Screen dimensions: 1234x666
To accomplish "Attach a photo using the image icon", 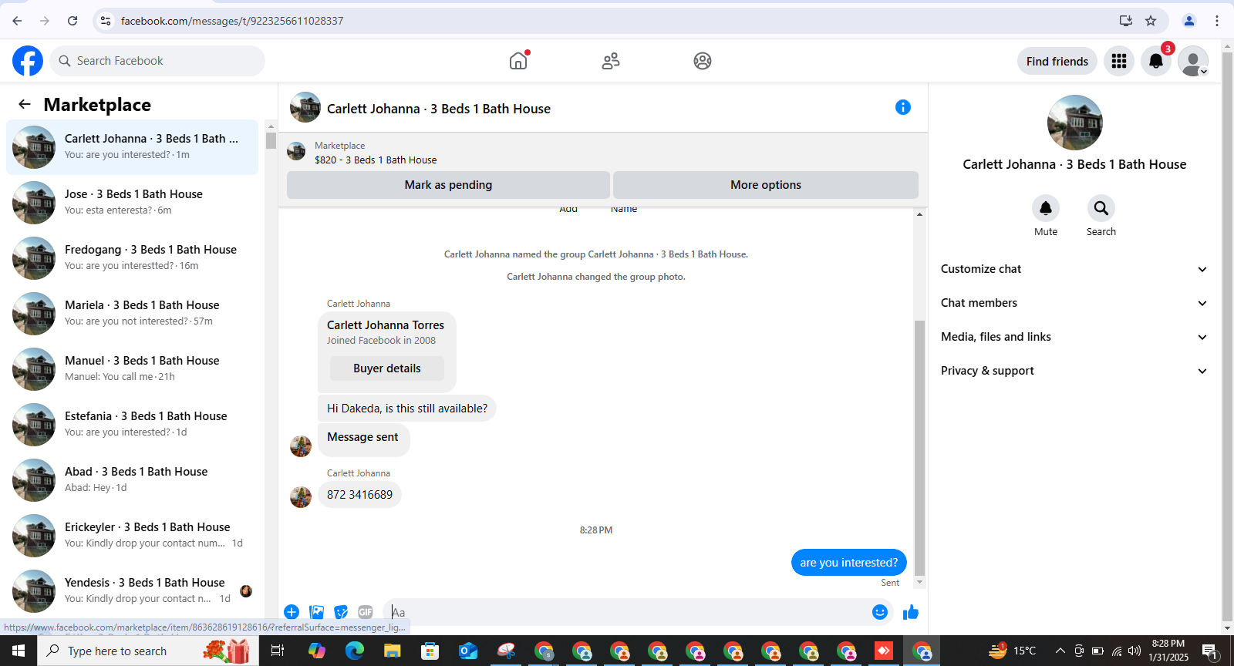I will click(316, 612).
